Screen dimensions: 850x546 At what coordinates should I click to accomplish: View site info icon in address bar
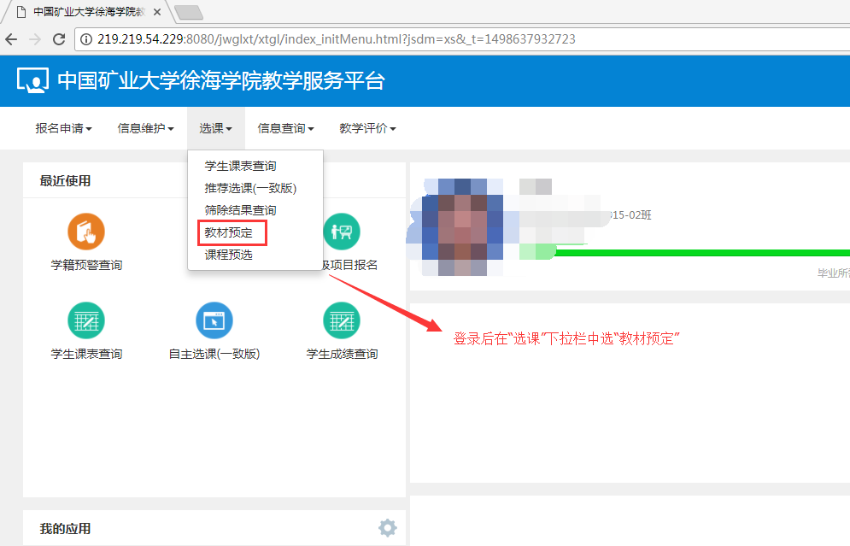[x=85, y=39]
